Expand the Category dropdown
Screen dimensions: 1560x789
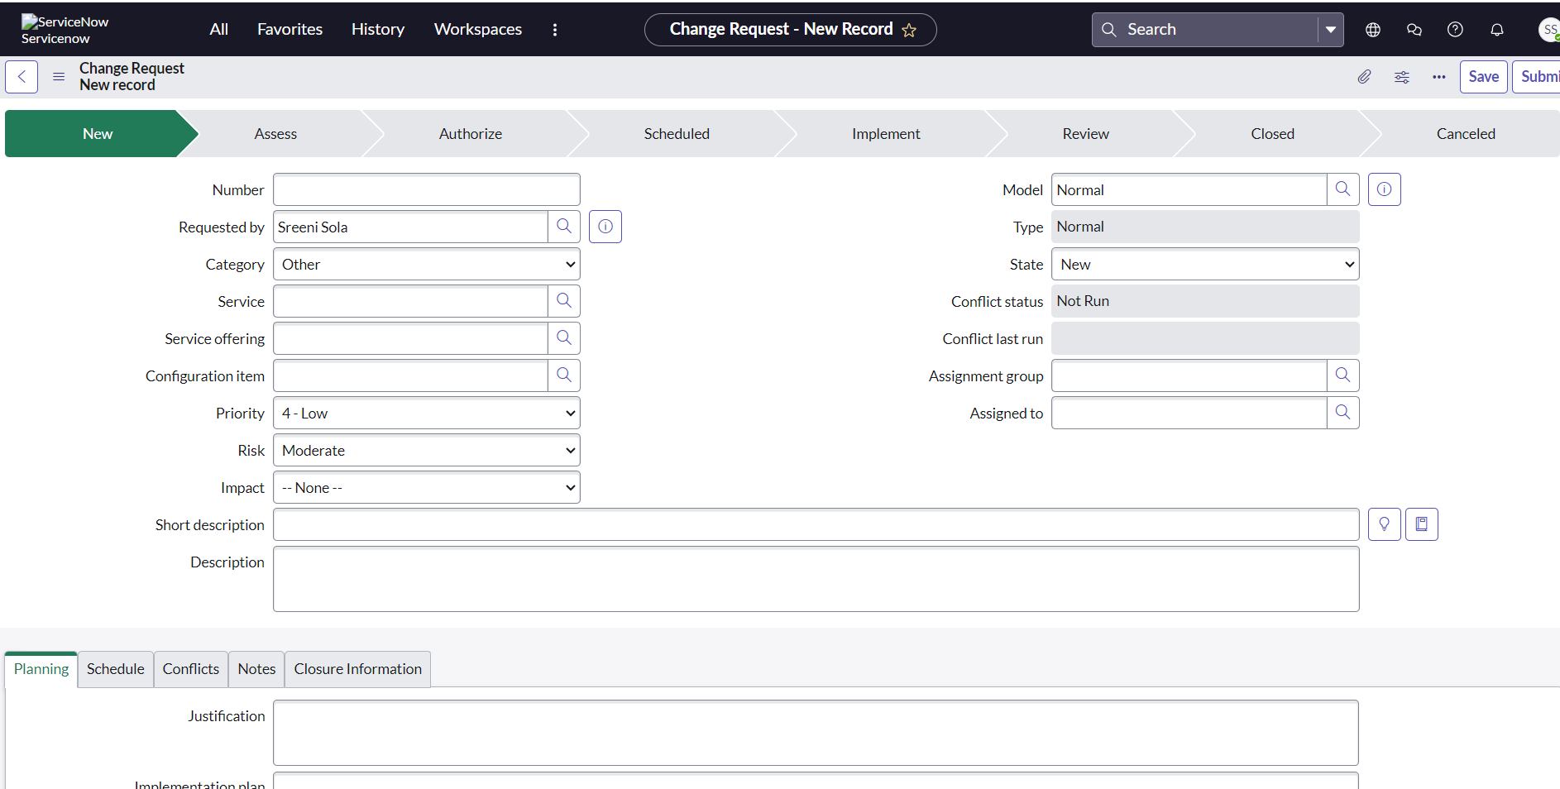pos(427,265)
